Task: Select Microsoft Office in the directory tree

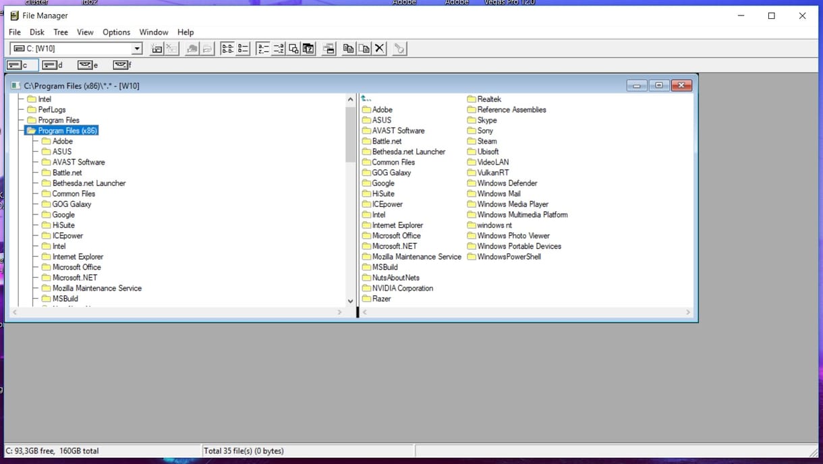Action: (x=71, y=267)
